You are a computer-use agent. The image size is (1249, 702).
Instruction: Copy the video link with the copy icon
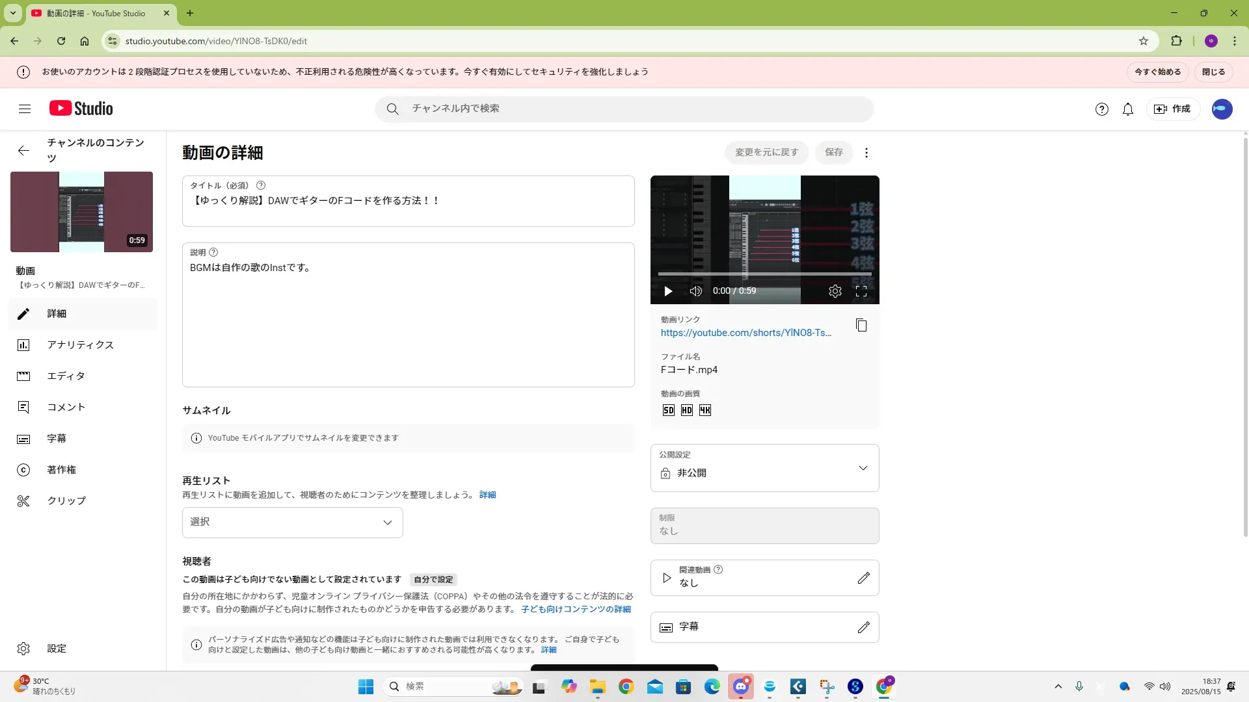coord(861,325)
